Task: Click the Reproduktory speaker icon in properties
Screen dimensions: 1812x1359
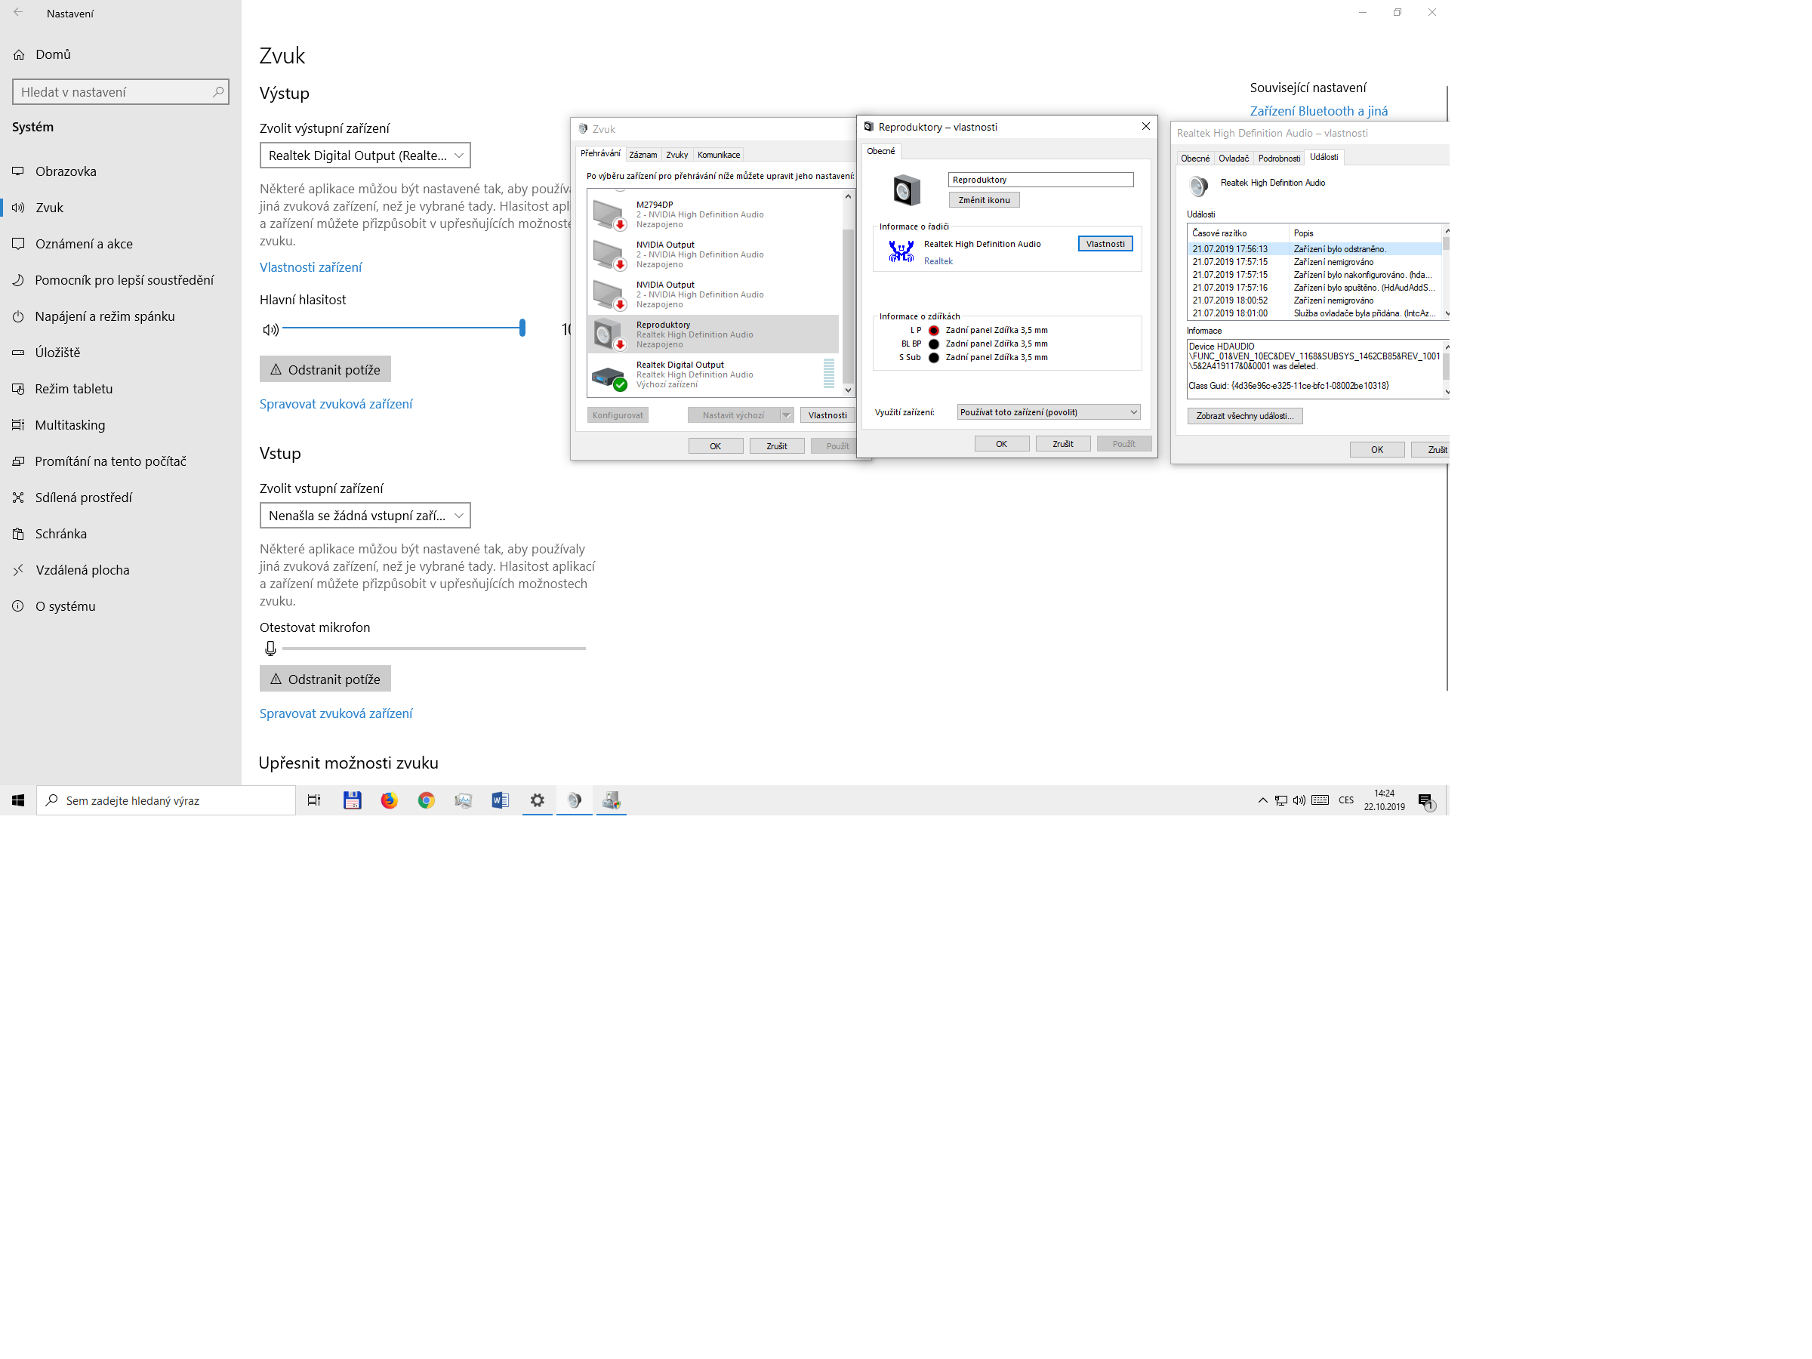Action: point(906,190)
